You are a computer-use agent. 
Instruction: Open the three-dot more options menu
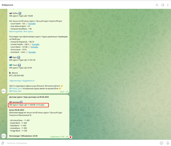point(168,5)
